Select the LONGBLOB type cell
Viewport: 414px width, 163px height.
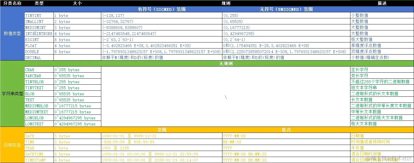pyautogui.click(x=39, y=118)
